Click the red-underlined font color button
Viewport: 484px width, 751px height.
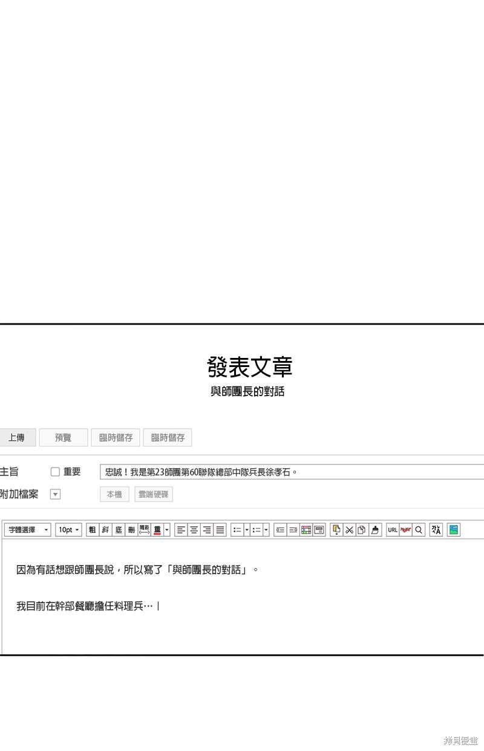click(157, 530)
